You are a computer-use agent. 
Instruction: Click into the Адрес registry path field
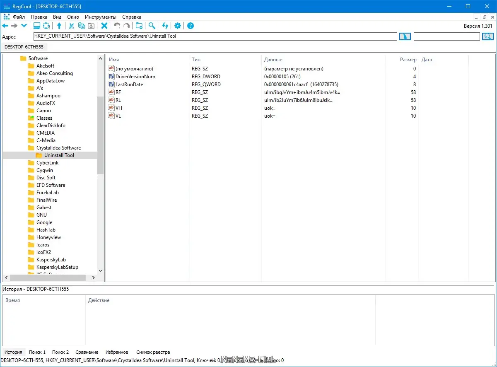(x=215, y=36)
